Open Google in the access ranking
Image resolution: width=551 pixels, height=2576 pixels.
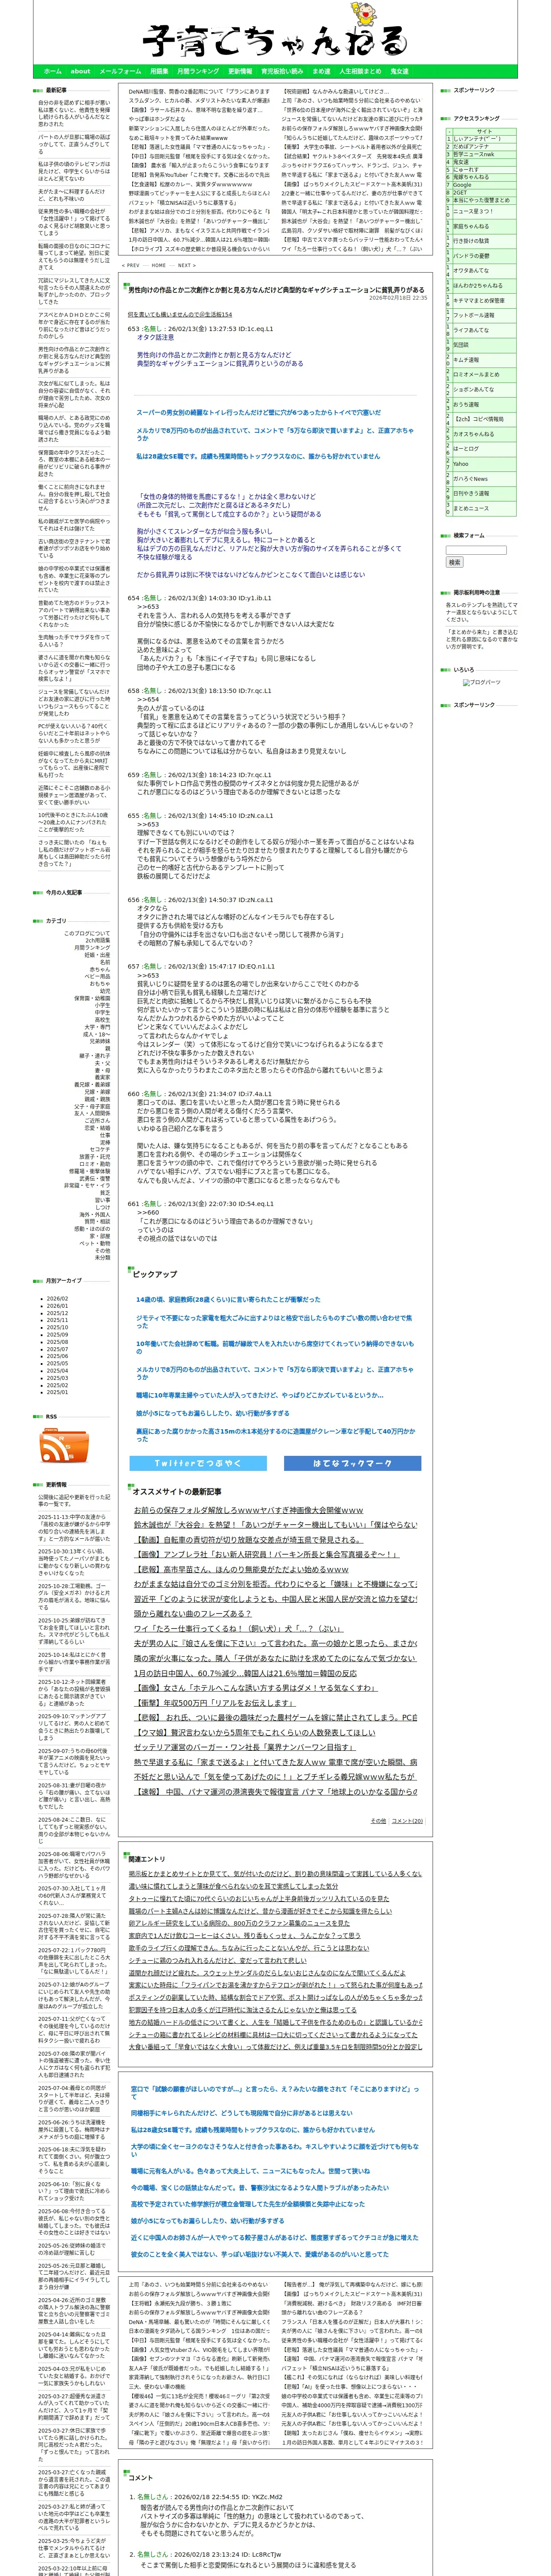(463, 184)
